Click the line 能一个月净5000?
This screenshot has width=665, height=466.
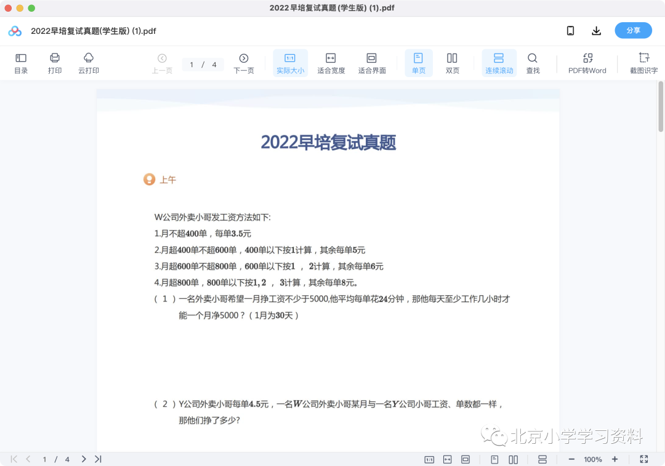(239, 316)
